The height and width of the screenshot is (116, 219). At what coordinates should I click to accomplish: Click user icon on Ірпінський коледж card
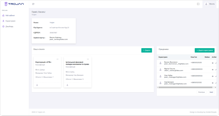click(67, 85)
